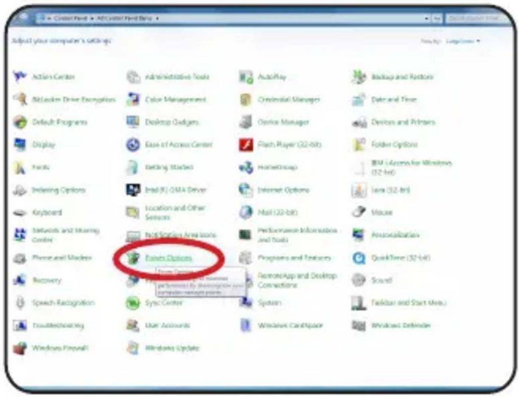Open Speech Recognition link

pyautogui.click(x=63, y=303)
